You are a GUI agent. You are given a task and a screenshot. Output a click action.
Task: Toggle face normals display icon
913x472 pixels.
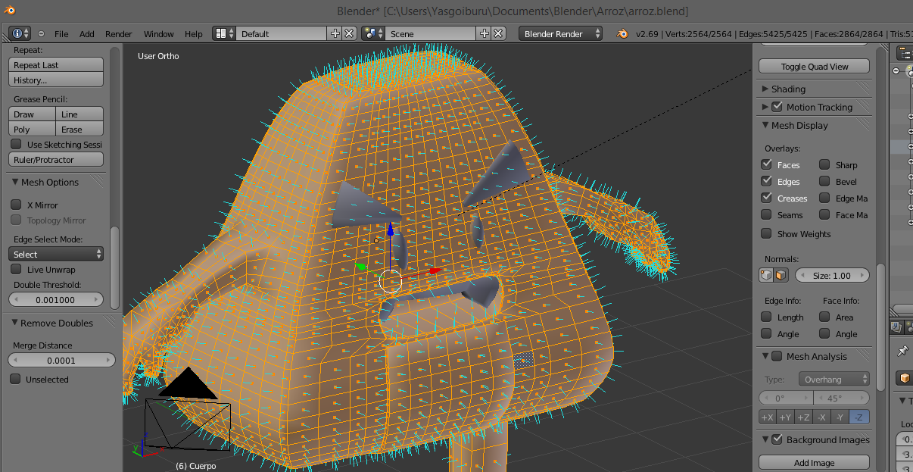(x=781, y=275)
